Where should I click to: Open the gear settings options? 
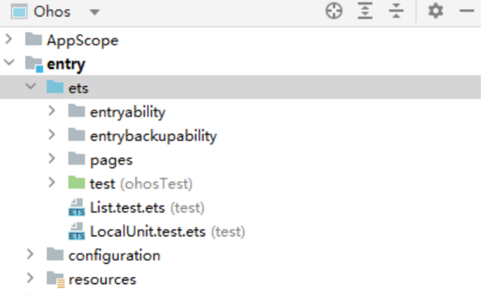click(x=435, y=11)
